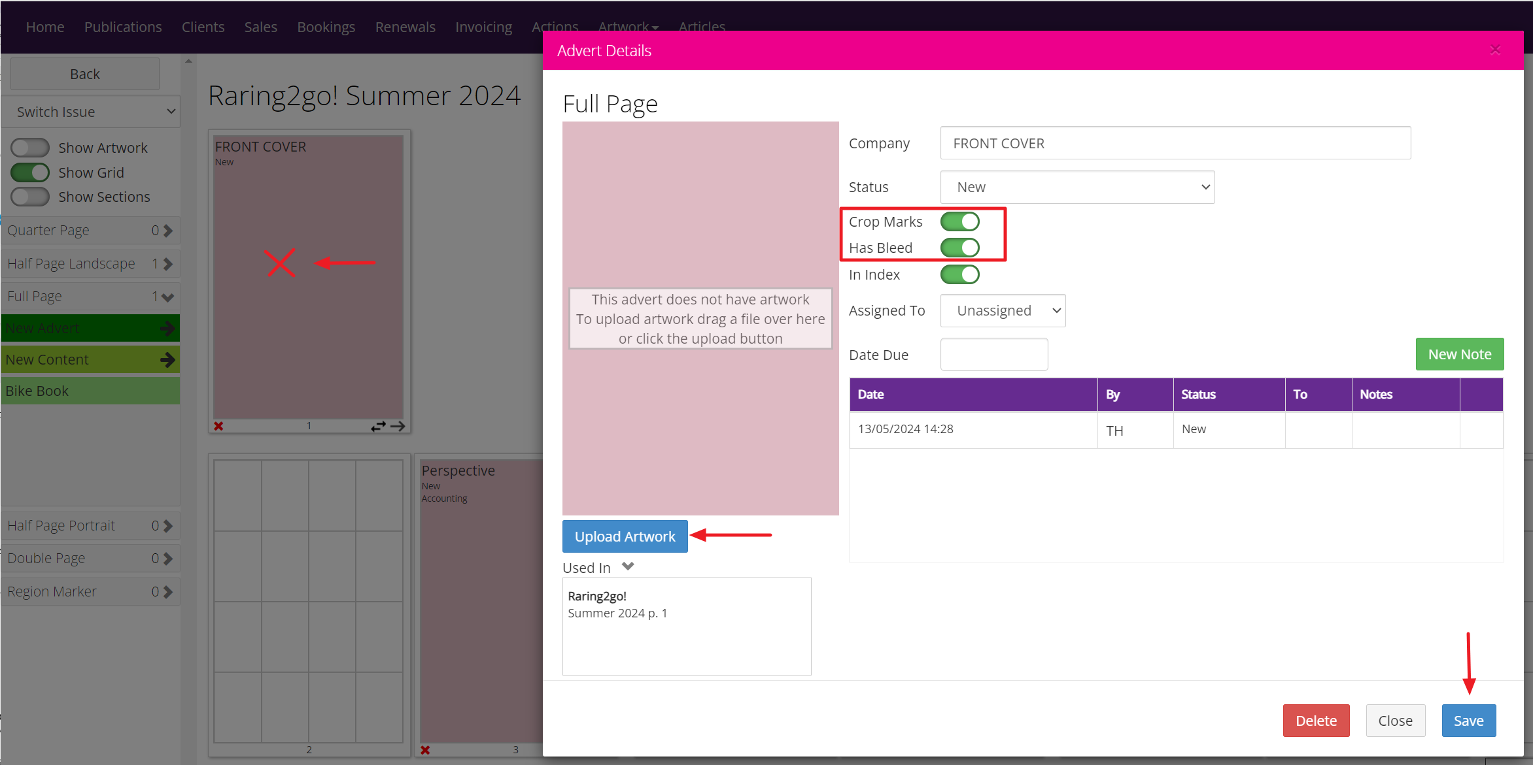Click the 13/05/2024 14:28 note row
The image size is (1533, 765).
point(1176,430)
